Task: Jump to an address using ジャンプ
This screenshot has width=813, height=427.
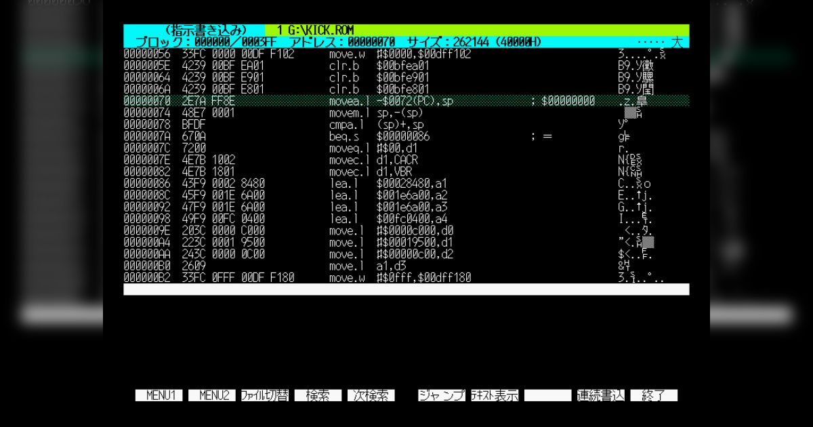Action: point(441,395)
